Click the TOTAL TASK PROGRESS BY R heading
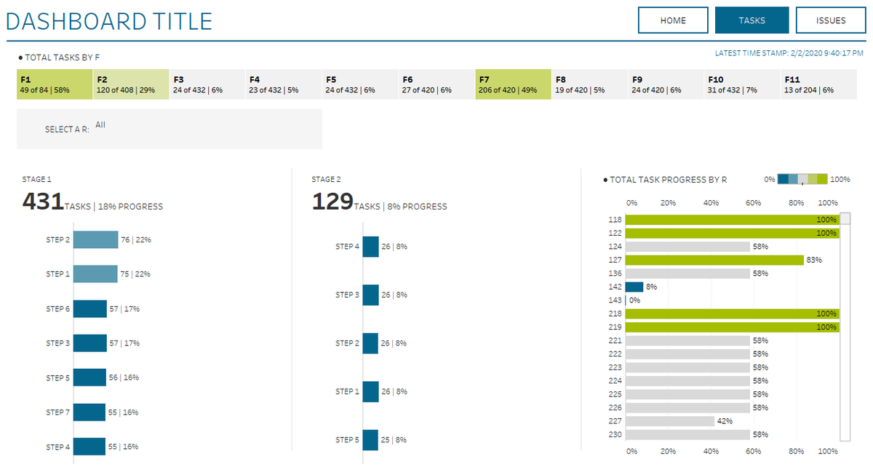 (665, 179)
